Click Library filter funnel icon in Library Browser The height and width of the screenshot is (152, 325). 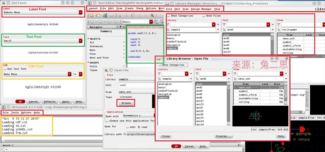[x=159, y=74]
